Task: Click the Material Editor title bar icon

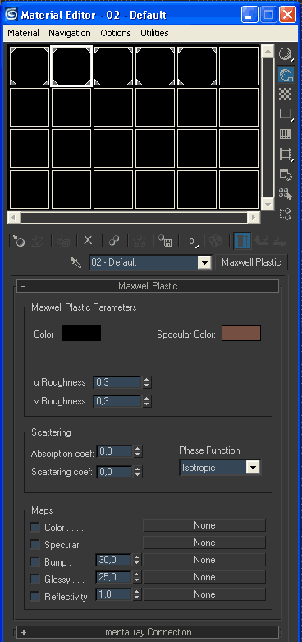Action: tap(11, 15)
